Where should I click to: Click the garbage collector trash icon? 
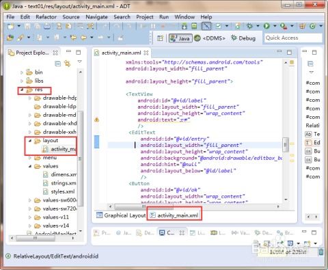click(x=320, y=252)
